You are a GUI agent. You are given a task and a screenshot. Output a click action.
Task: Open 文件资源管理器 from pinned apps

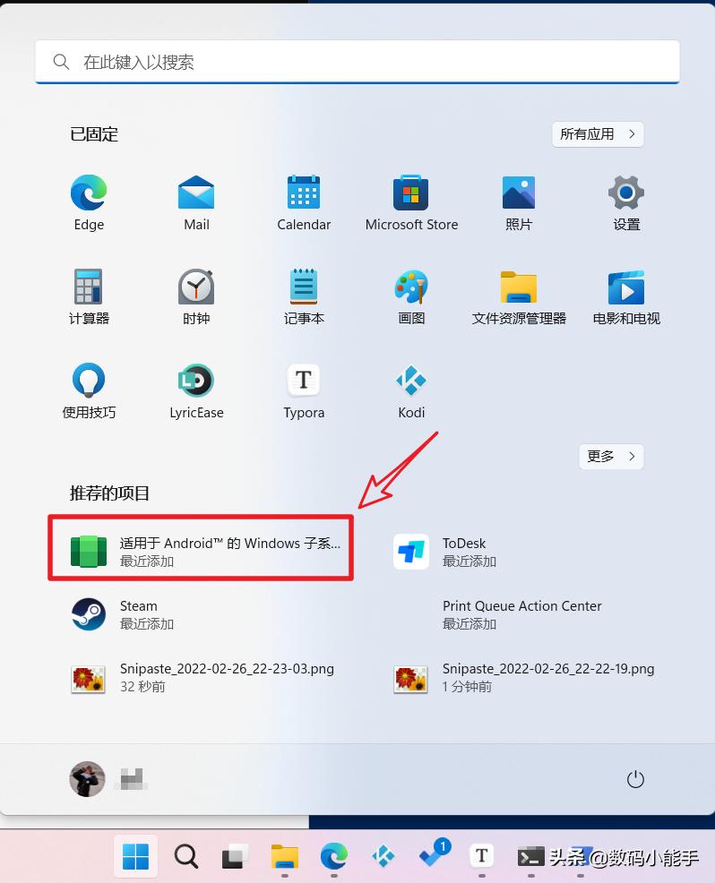tap(519, 296)
